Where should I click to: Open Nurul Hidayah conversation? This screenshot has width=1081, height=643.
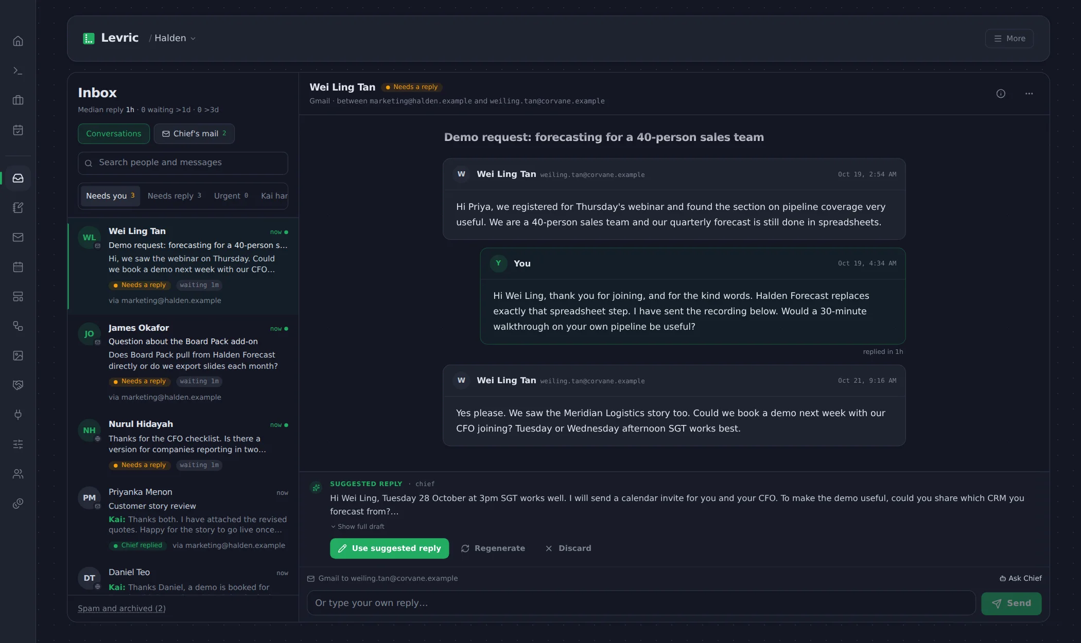[x=183, y=445]
